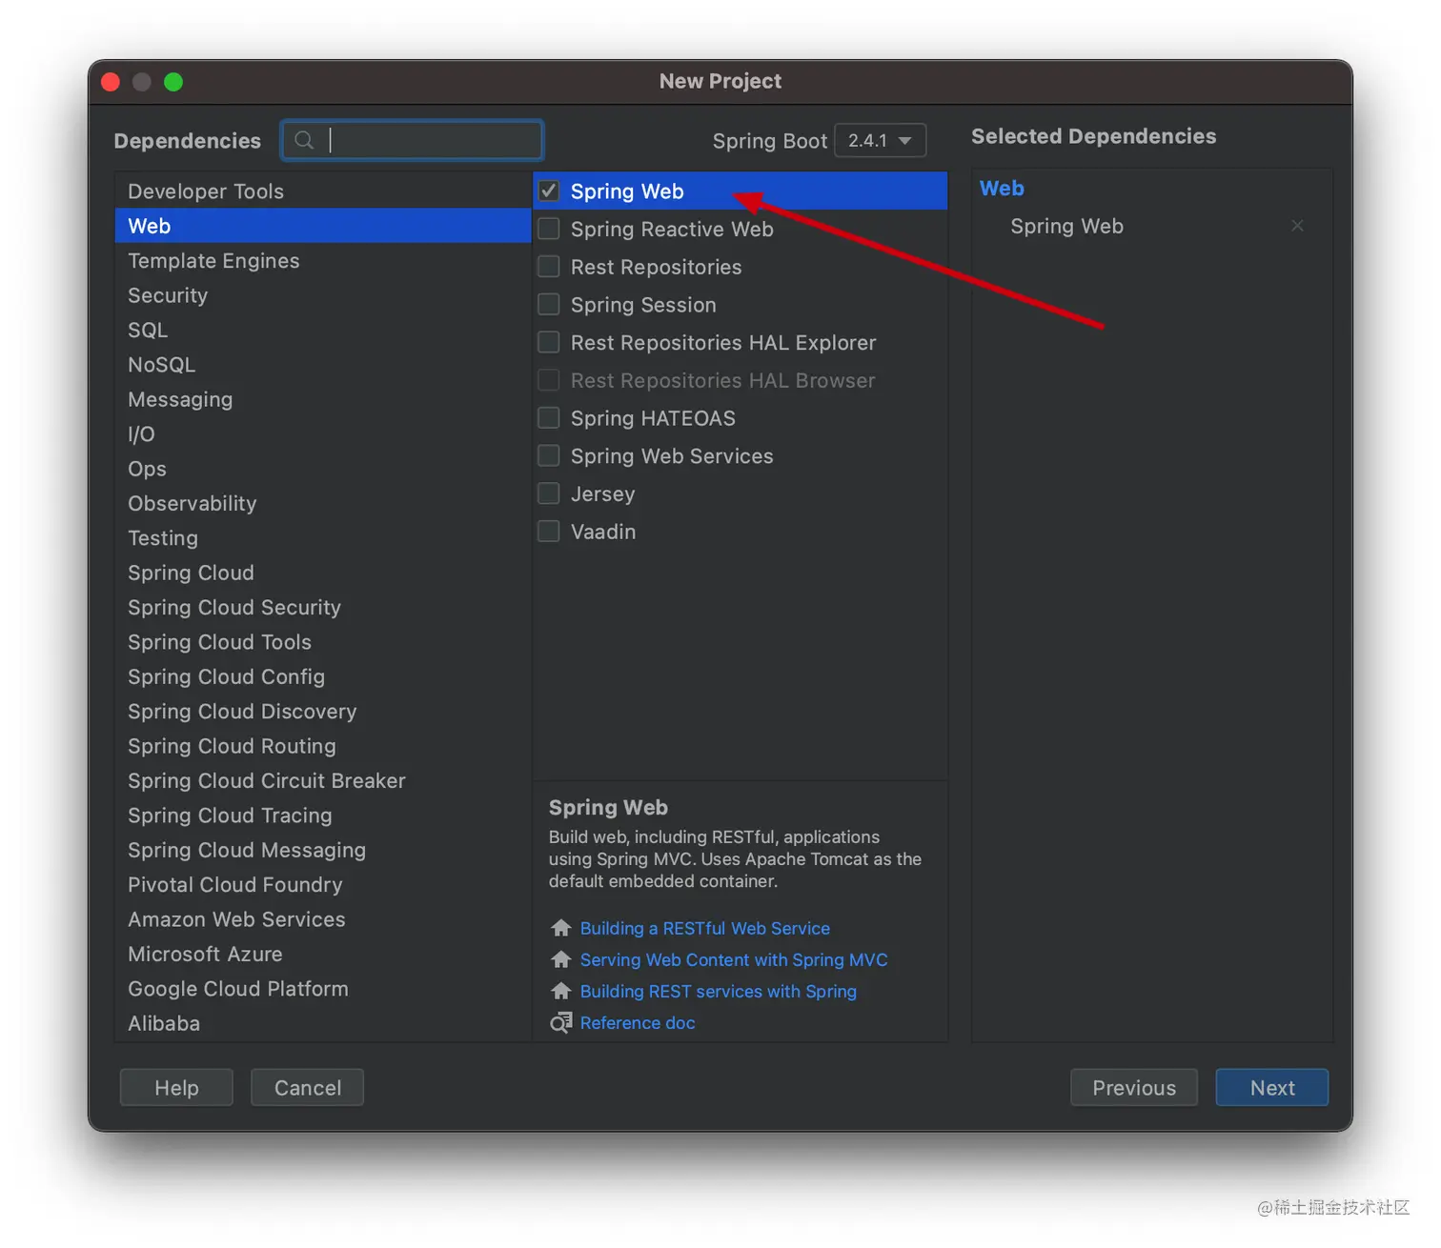This screenshot has width=1441, height=1248.
Task: Select the Spring Cloud Routing category
Action: coord(322,746)
